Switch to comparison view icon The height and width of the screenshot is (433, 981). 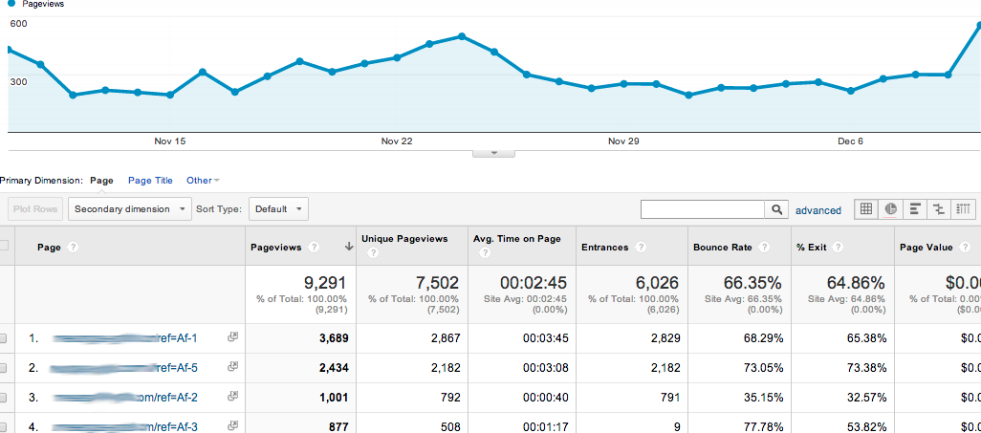[x=939, y=209]
